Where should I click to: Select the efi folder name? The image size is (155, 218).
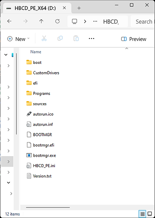point(35,83)
